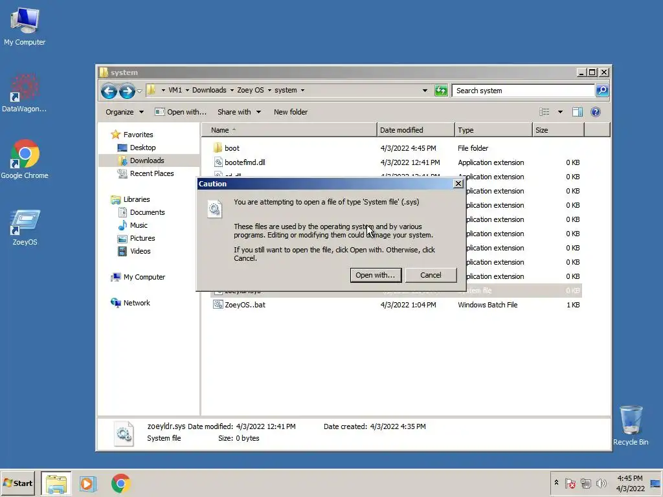The width and height of the screenshot is (663, 497).
Task: Close the Caution dialog with X
Action: (x=458, y=183)
